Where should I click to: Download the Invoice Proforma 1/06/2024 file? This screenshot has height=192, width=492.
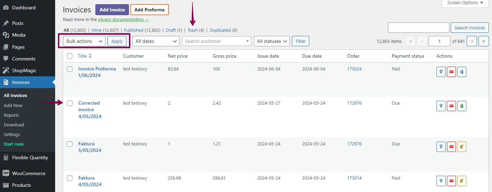pyautogui.click(x=441, y=72)
